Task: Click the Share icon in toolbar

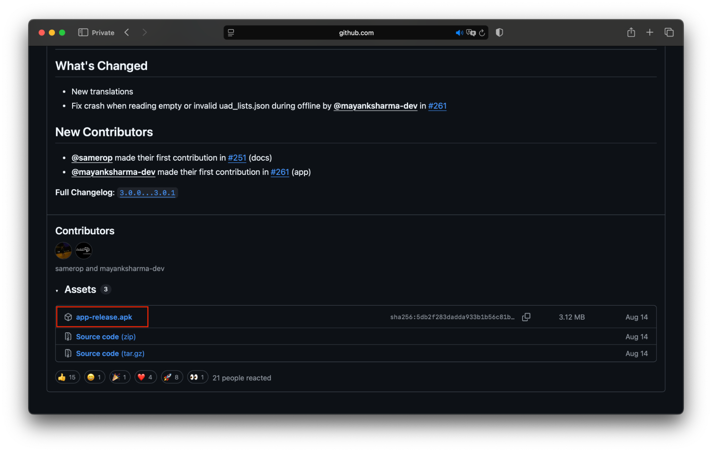Action: 631,32
